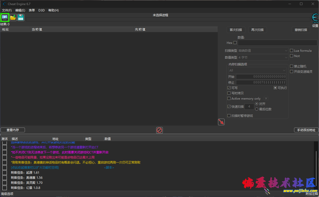Viewport: 319px width, 197px height.
Task: Enable the Hex checkbox
Action: (235, 43)
